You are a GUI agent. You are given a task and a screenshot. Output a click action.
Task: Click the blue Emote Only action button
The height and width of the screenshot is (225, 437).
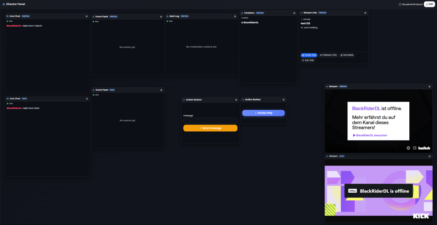tap(263, 113)
